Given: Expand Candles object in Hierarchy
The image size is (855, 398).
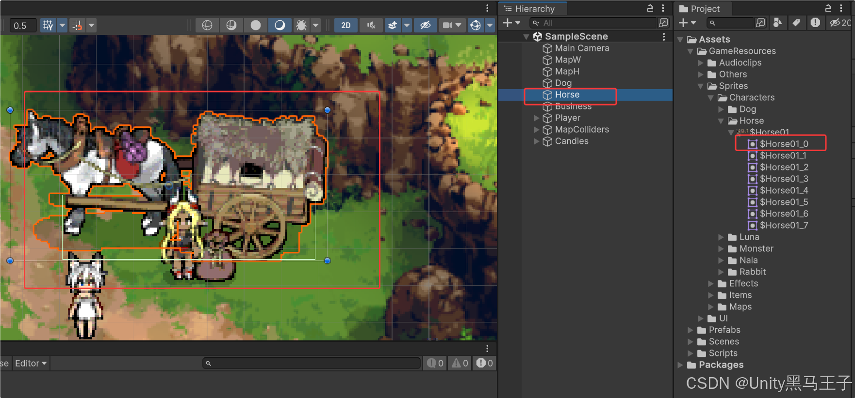Looking at the screenshot, I should click(536, 141).
